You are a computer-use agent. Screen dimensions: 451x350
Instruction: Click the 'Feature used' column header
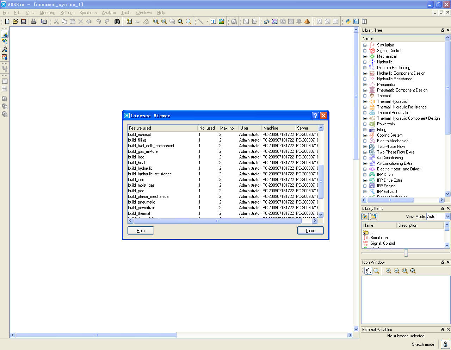pyautogui.click(x=162, y=128)
